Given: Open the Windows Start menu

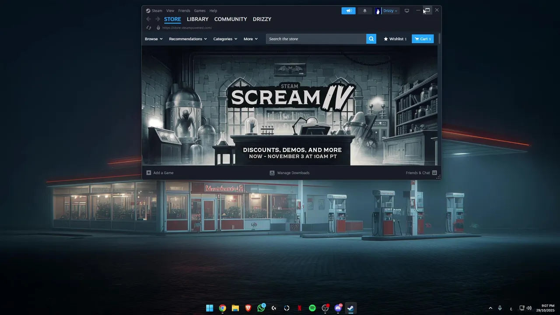Looking at the screenshot, I should [x=210, y=308].
